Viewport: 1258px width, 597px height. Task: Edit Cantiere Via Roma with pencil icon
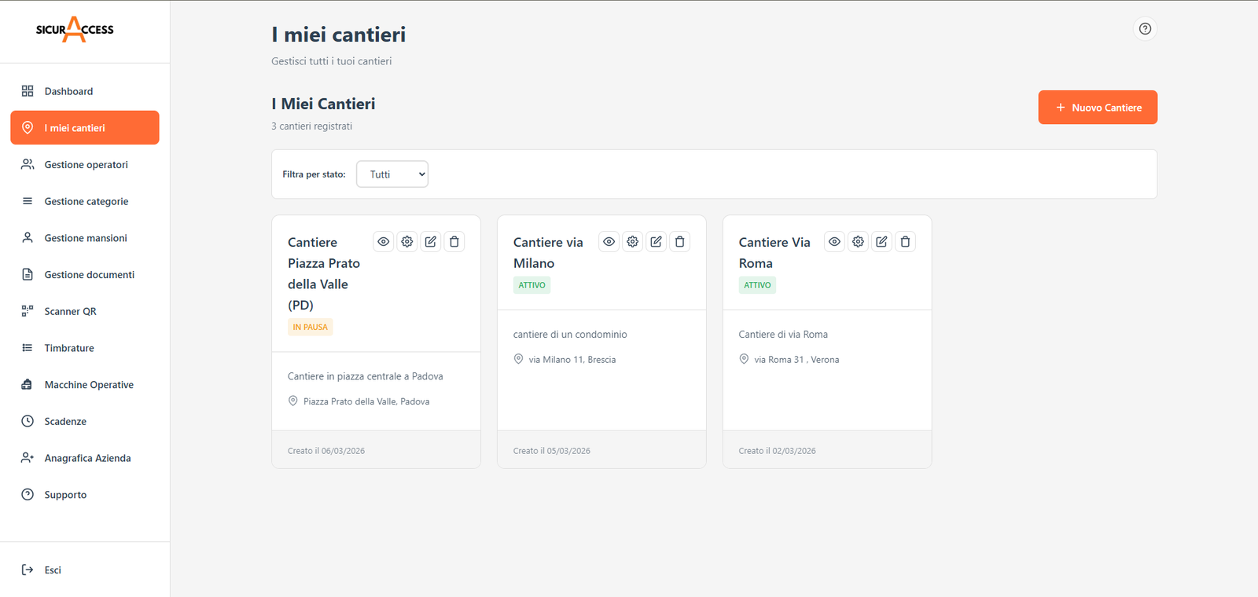pos(881,242)
